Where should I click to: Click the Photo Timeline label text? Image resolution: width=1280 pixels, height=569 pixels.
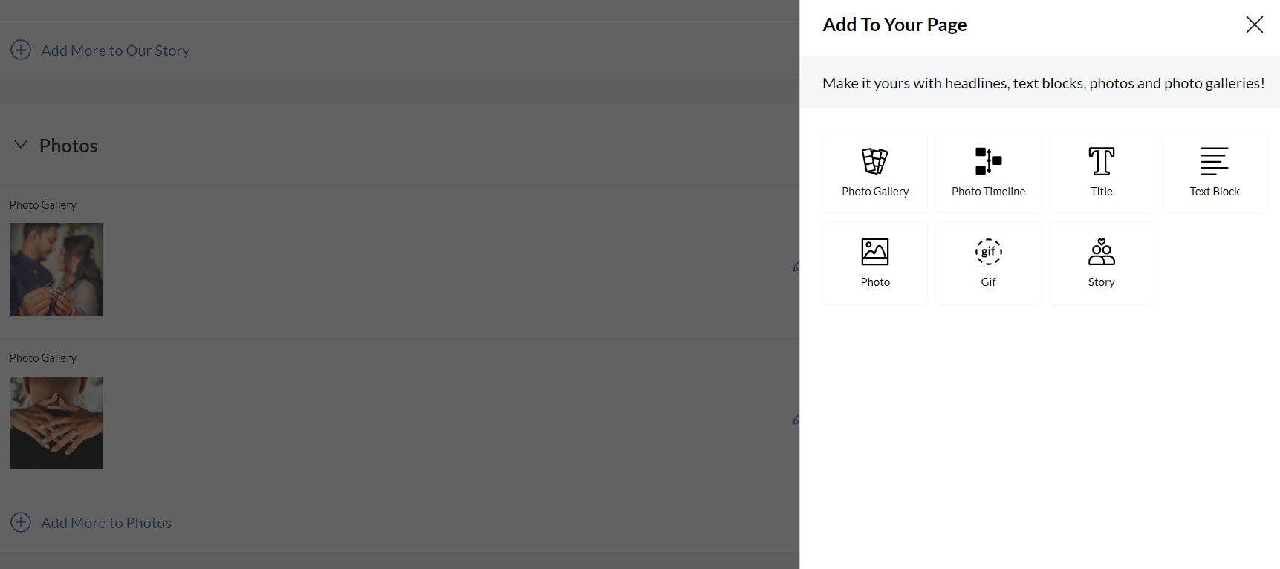[989, 192]
